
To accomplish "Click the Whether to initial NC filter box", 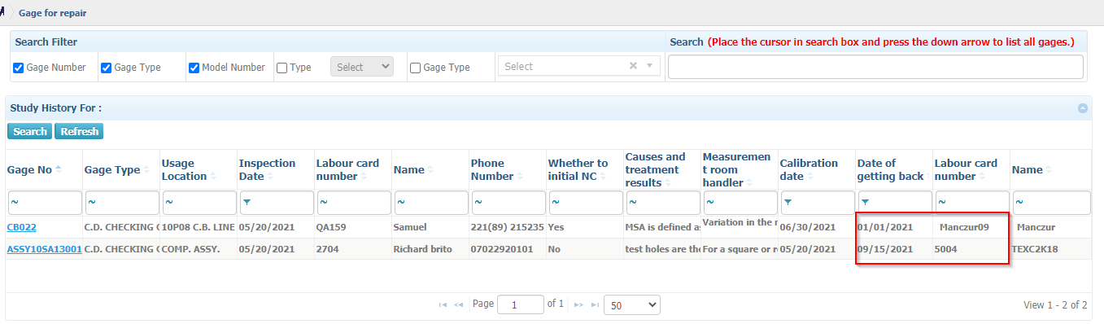I will [x=586, y=203].
